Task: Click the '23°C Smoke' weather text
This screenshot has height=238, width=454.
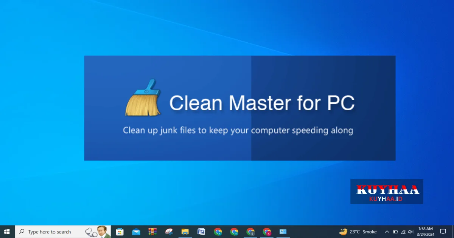Action: coord(363,232)
